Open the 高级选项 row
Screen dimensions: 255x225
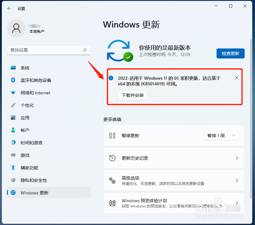(x=174, y=181)
